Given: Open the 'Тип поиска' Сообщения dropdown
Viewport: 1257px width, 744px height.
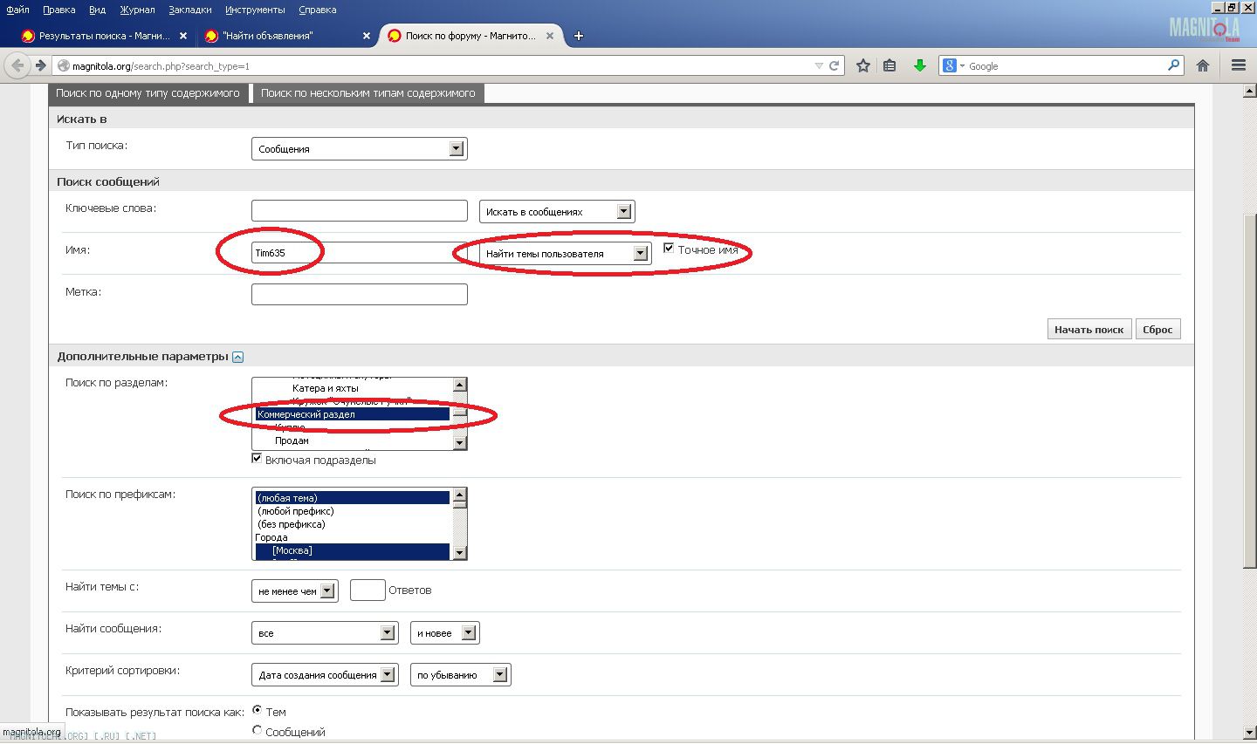Looking at the screenshot, I should coord(359,149).
